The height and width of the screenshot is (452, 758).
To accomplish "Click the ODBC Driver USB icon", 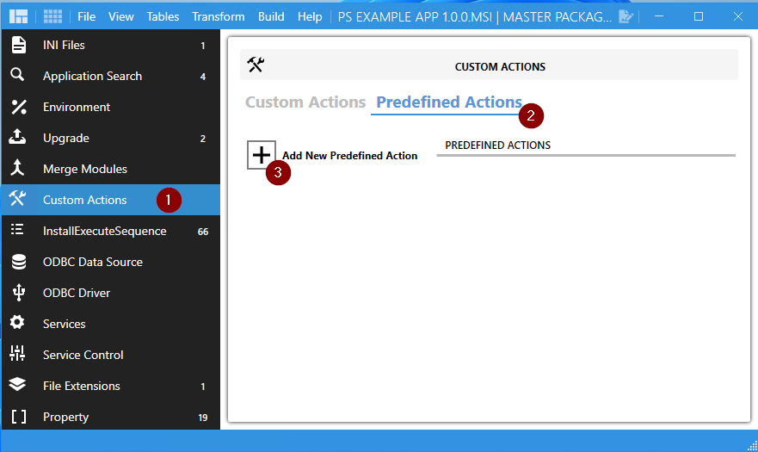I will tap(19, 293).
